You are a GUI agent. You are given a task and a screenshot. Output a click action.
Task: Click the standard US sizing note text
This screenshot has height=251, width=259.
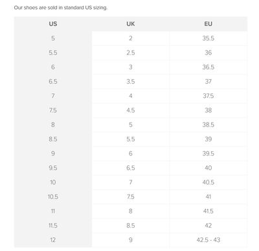[x=60, y=8]
